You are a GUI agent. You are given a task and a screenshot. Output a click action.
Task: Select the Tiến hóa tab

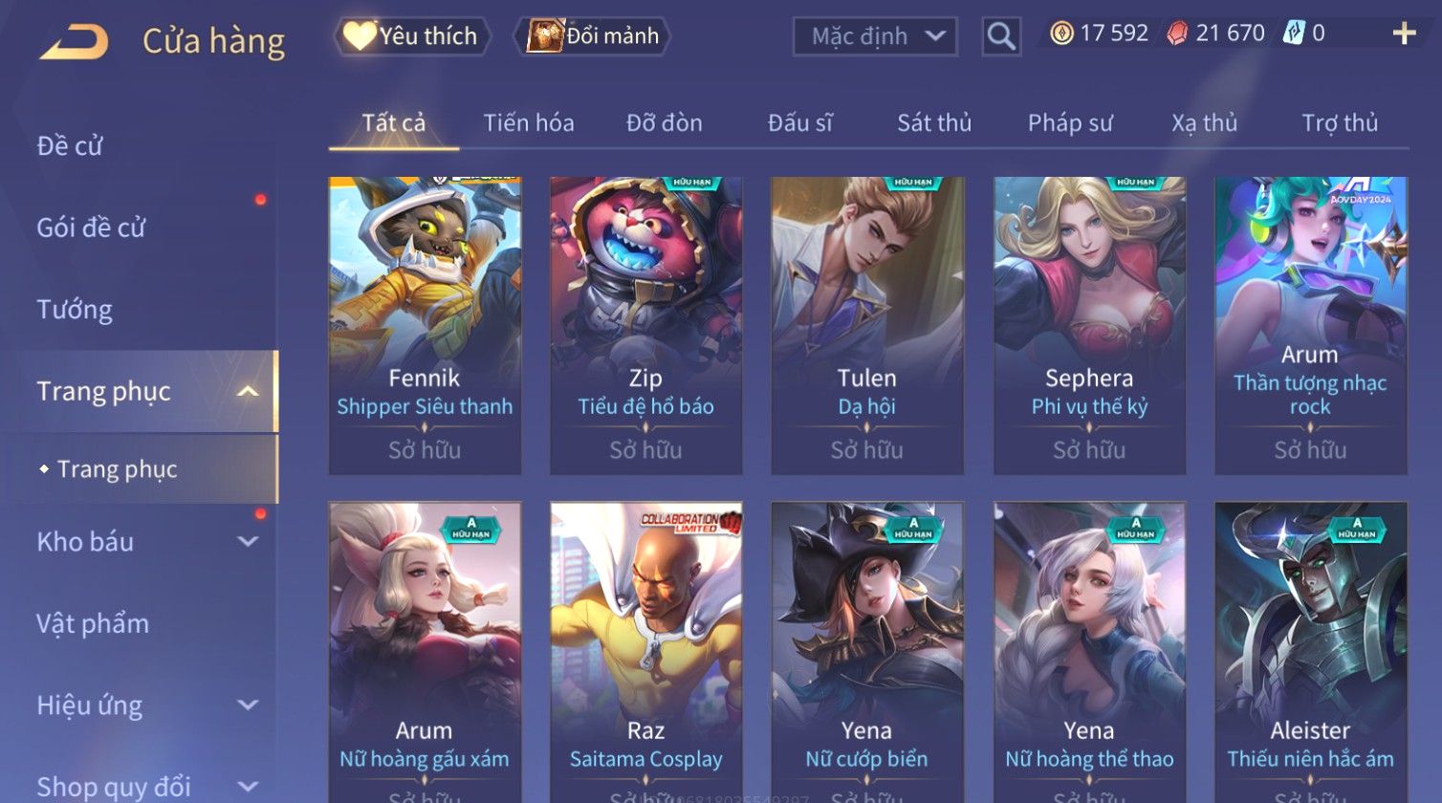(x=529, y=122)
